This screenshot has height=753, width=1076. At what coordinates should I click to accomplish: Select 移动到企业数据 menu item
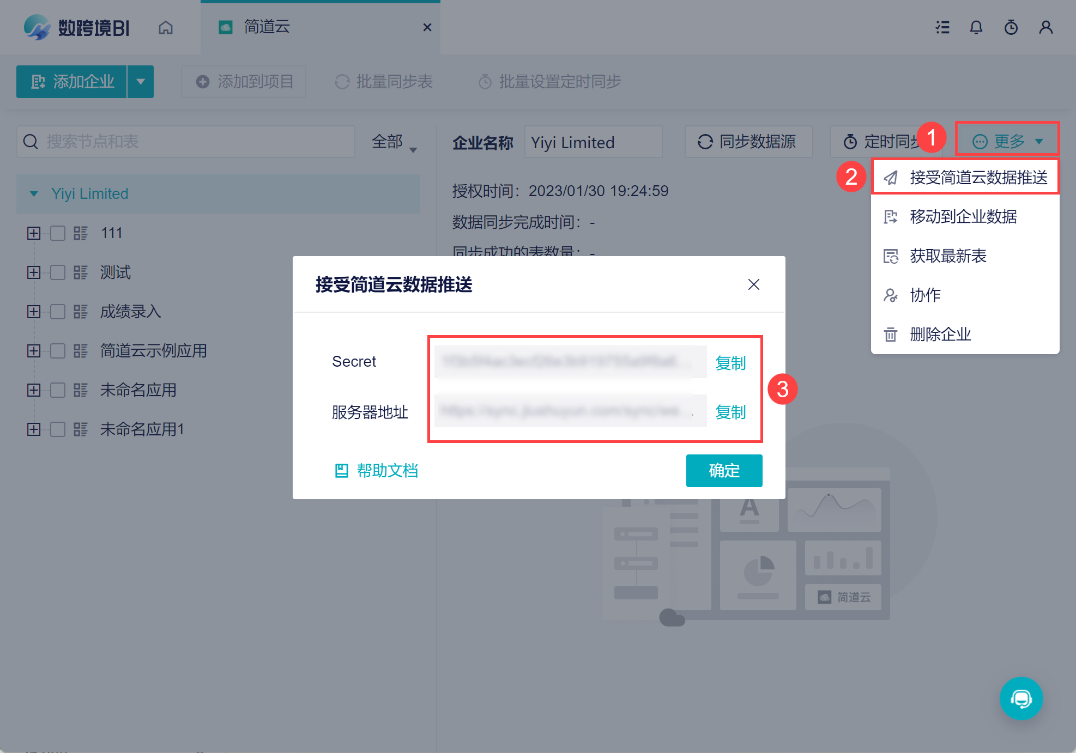click(x=965, y=217)
